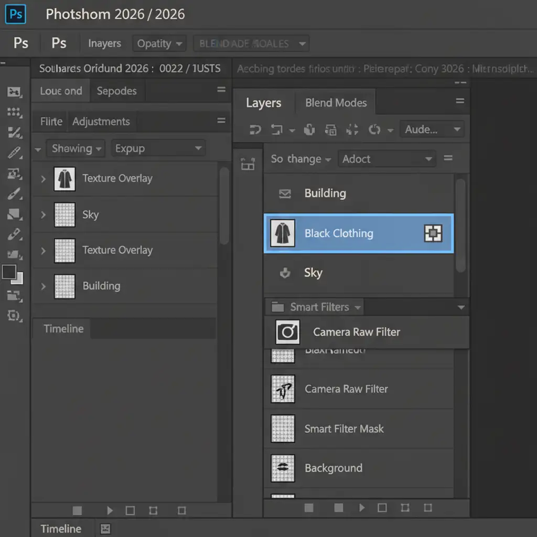
Task: Click the play icon below the Layers list
Action: pos(362,508)
